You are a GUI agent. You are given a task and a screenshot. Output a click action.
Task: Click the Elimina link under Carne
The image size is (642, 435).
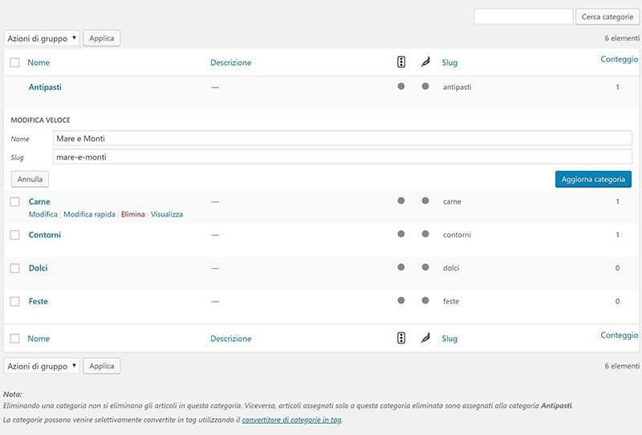click(133, 214)
